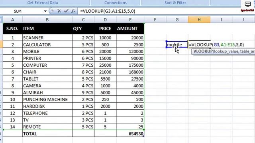Select the CAMERA item cell
This screenshot has width=255, height=143.
pyautogui.click(x=47, y=86)
